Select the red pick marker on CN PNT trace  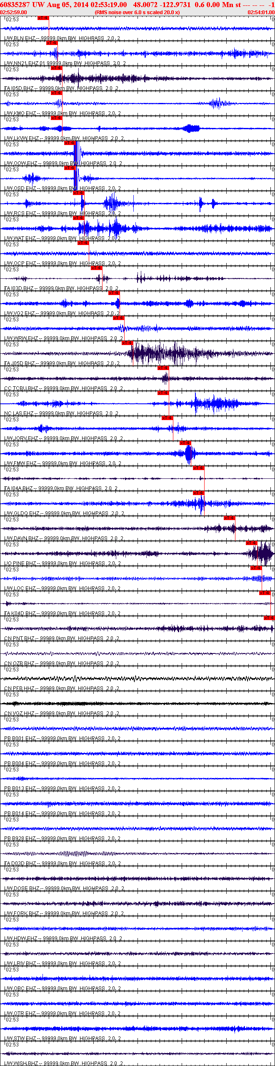[x=269, y=618]
